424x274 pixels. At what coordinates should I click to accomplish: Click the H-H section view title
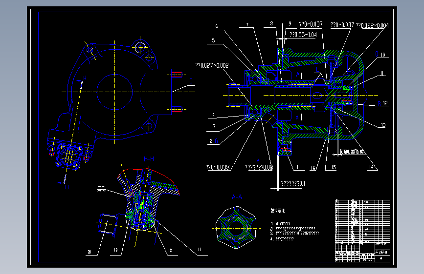149,159
